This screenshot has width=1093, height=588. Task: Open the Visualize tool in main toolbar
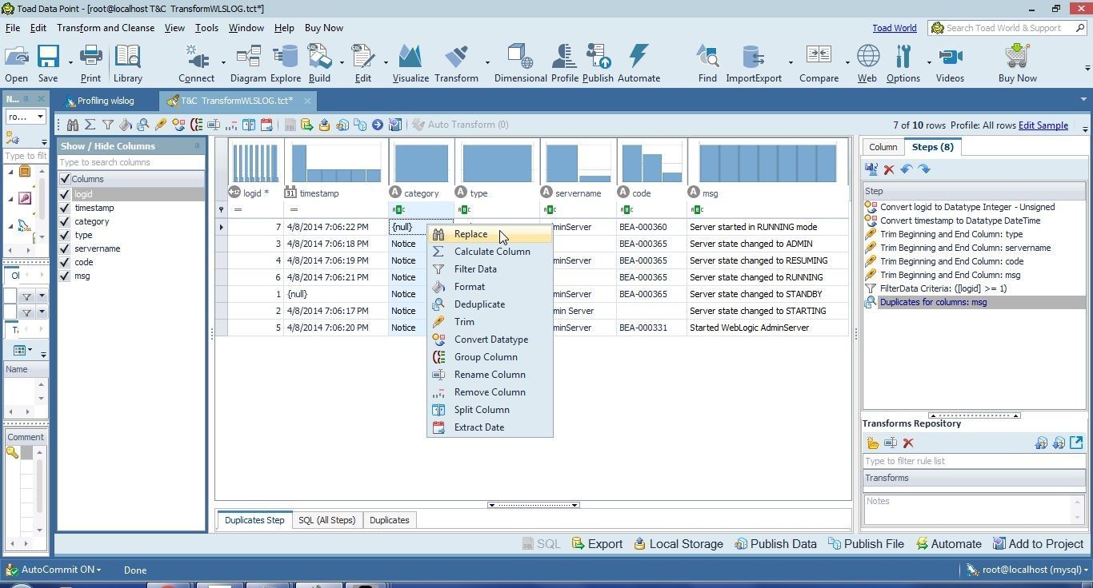click(410, 63)
